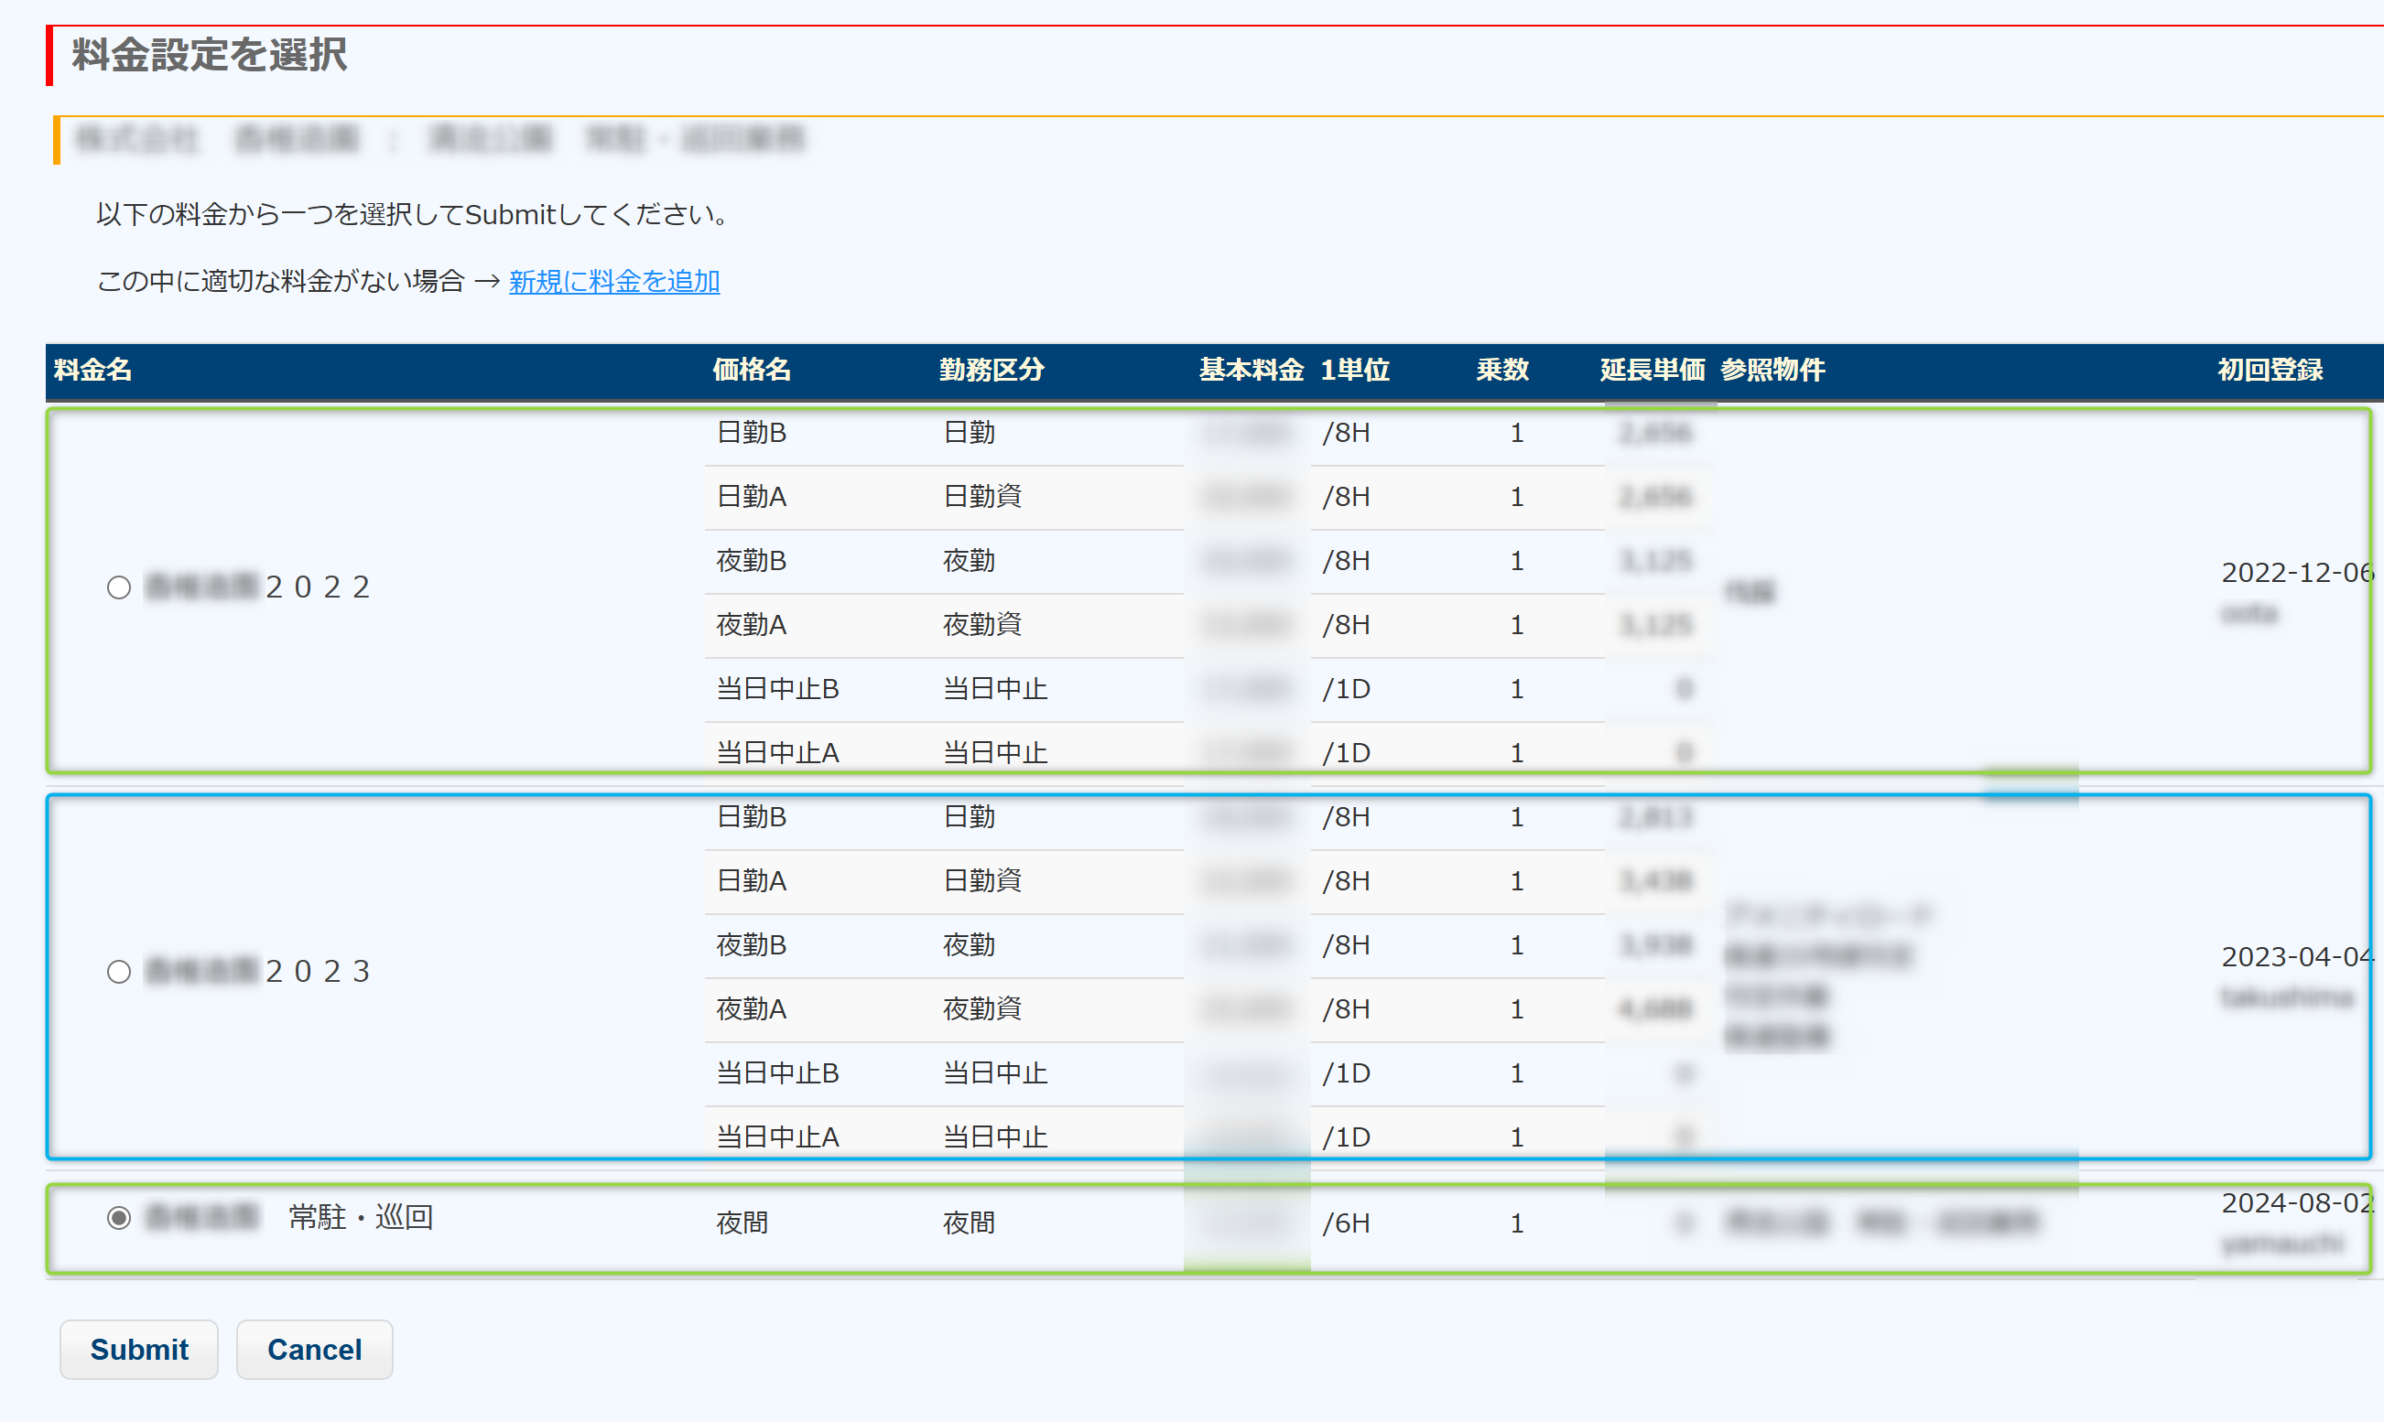The height and width of the screenshot is (1422, 2384).
Task: Click the 2022-12-06 registration date
Action: 2297,573
